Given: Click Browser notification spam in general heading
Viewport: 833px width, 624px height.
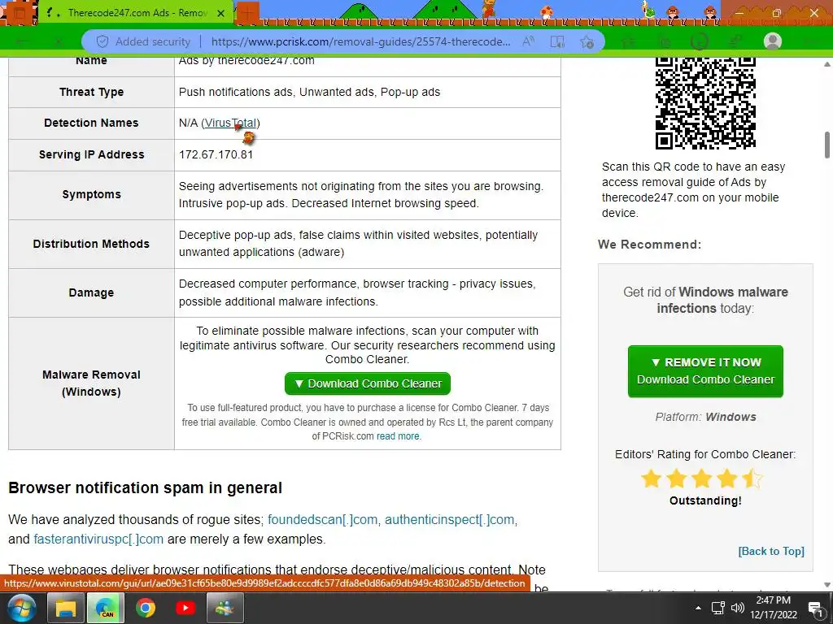Looking at the screenshot, I should [145, 487].
